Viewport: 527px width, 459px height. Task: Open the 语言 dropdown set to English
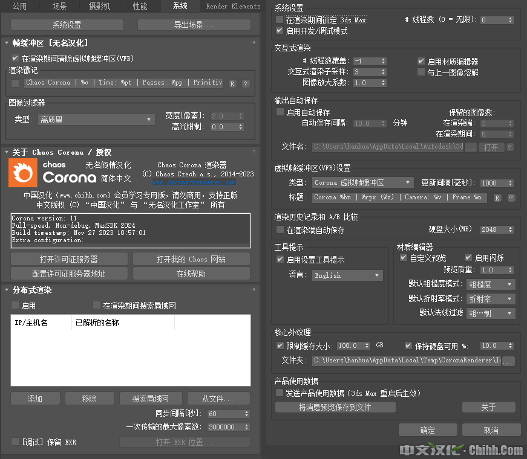(348, 275)
